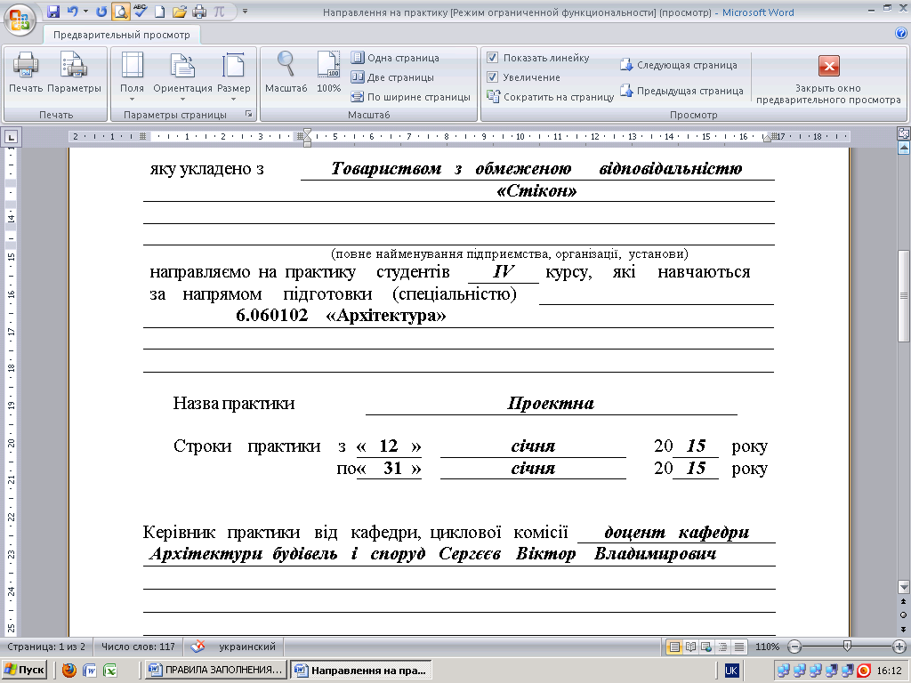Click next page double-arrow below scrollbar
The width and height of the screenshot is (911, 683).
click(x=904, y=629)
